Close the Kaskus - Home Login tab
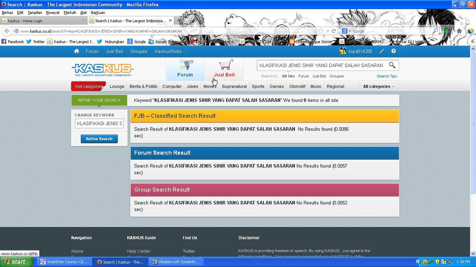Image resolution: width=476 pixels, height=267 pixels. click(83, 21)
